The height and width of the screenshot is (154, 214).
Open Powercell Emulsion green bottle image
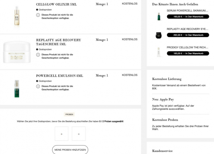(17, 89)
